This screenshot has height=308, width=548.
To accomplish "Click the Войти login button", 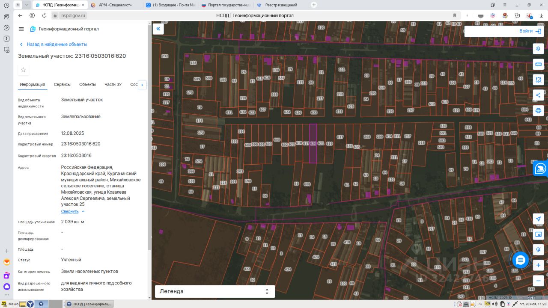I will [530, 31].
